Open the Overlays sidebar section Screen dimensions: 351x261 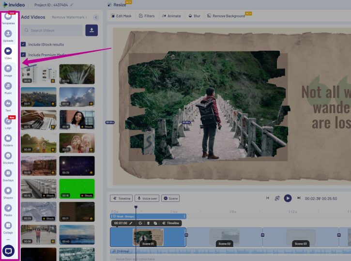tap(8, 175)
